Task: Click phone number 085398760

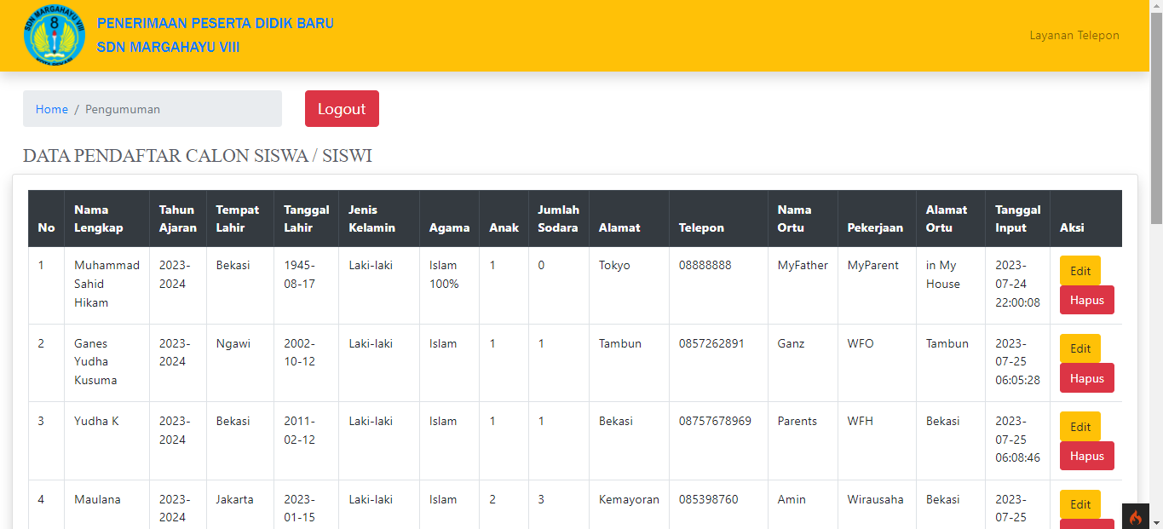Action: click(708, 499)
